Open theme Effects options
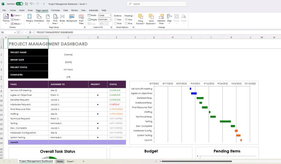 (16, 24)
